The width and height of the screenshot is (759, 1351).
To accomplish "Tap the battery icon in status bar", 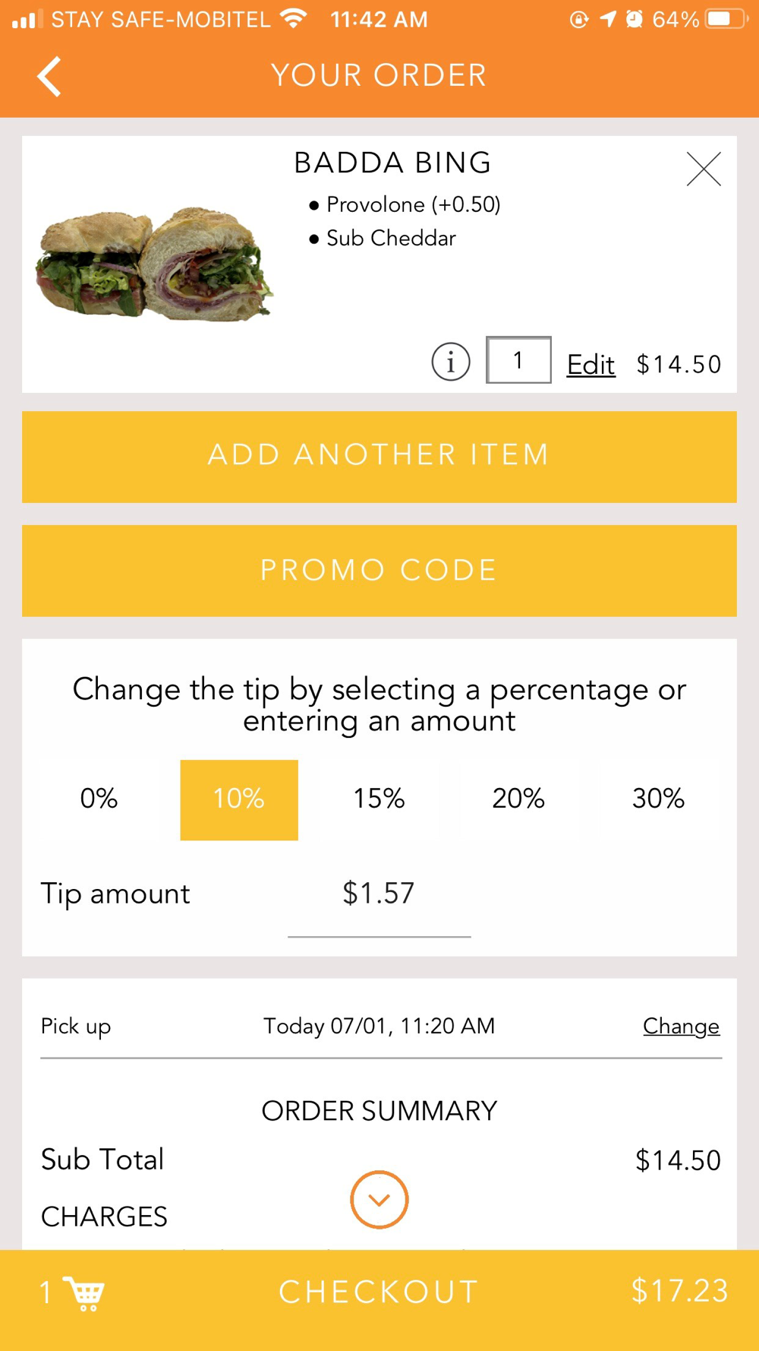I will [725, 19].
